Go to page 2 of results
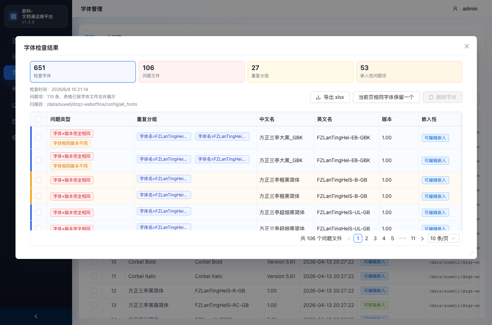The image size is (492, 325). tap(367, 238)
